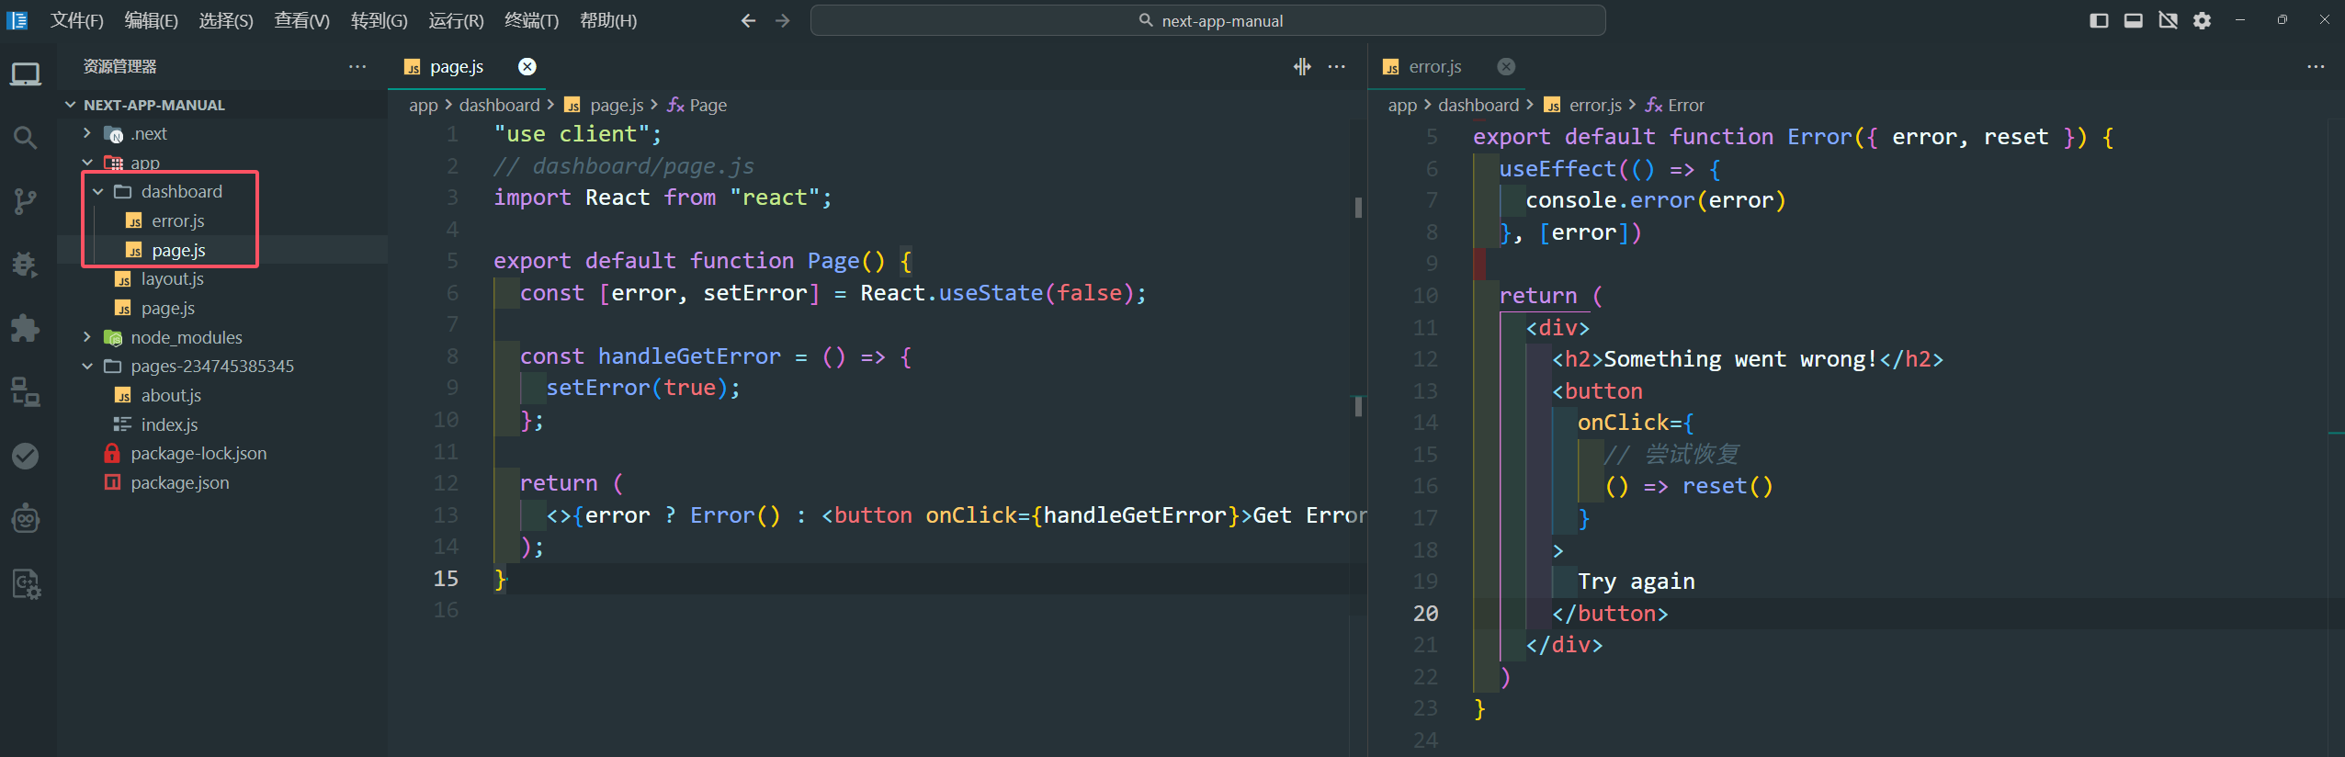This screenshot has width=2345, height=757.
Task: Open the 运行(R) menu
Action: pyautogui.click(x=456, y=20)
